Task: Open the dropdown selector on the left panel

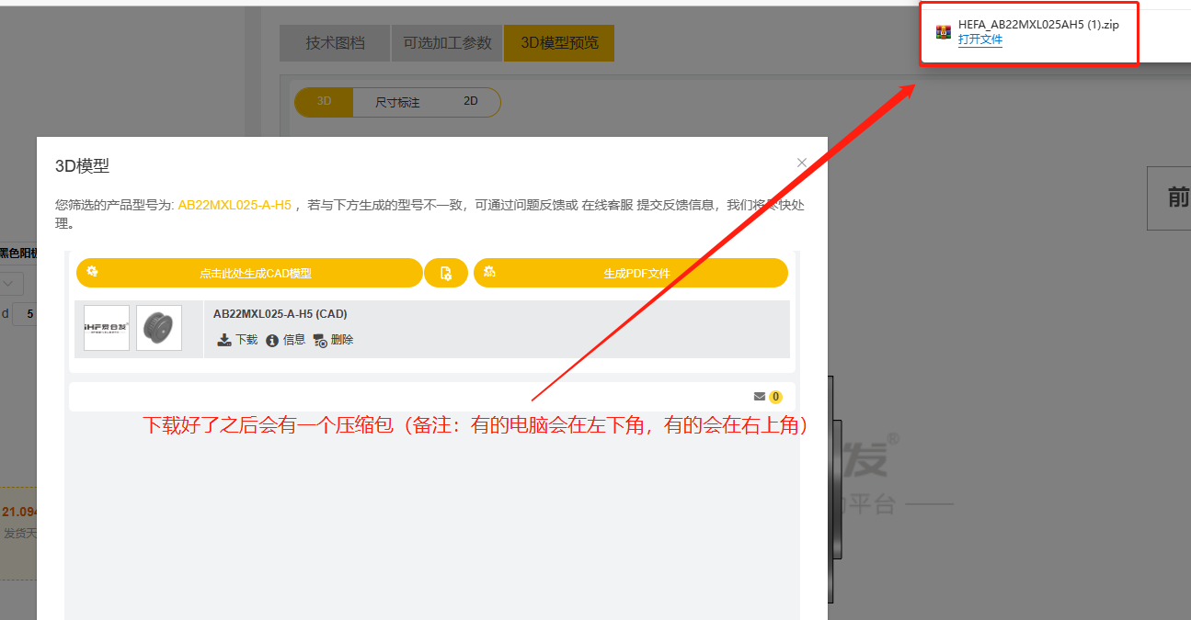Action: pyautogui.click(x=9, y=284)
